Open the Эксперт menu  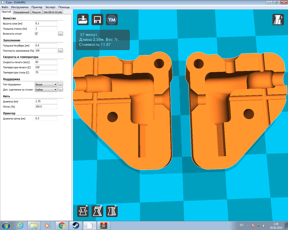pos(50,7)
